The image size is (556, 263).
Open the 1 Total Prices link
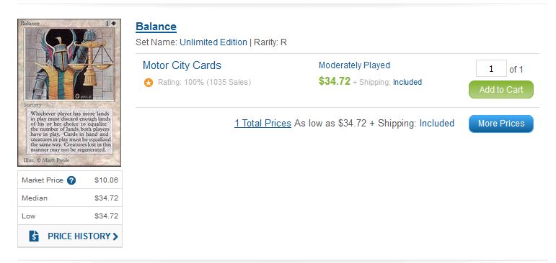click(262, 124)
